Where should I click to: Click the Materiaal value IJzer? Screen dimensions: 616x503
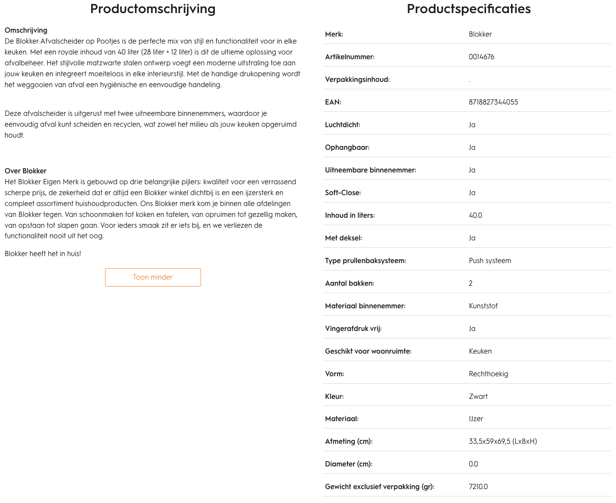(x=476, y=419)
